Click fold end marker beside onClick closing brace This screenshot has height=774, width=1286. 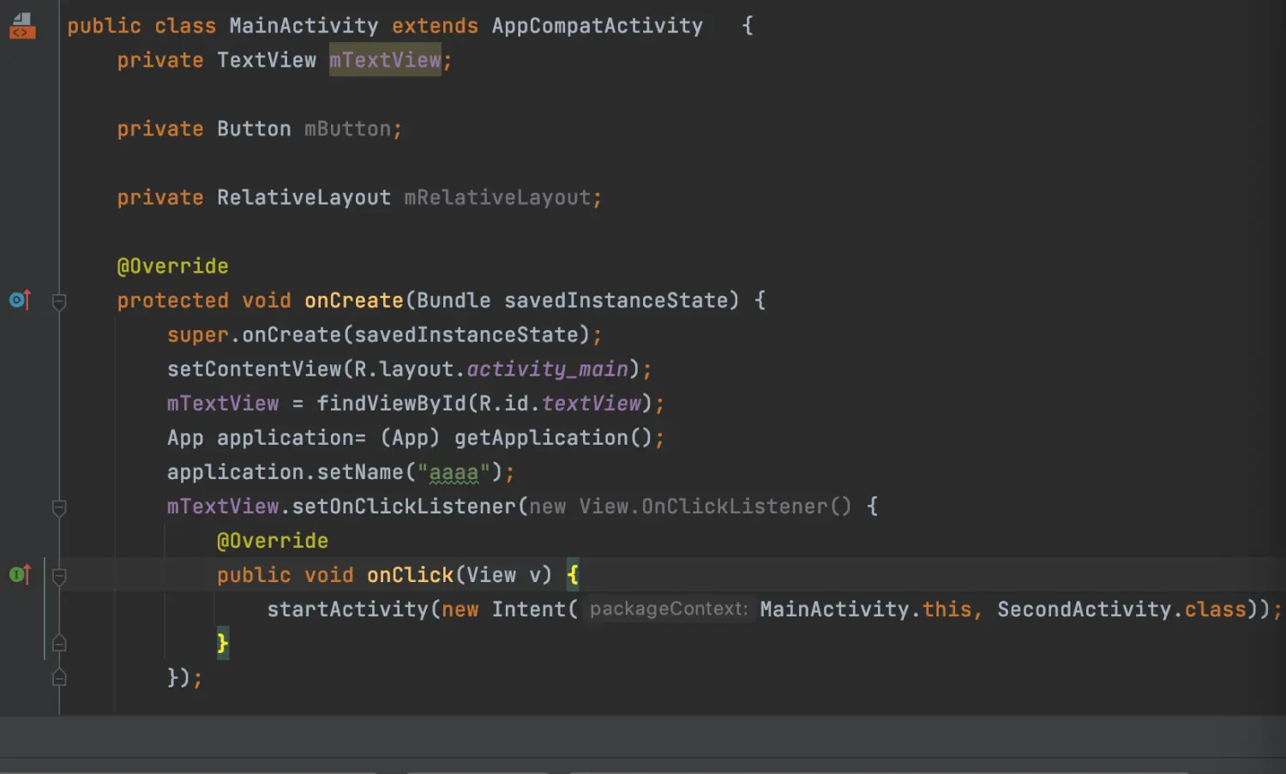(x=59, y=643)
